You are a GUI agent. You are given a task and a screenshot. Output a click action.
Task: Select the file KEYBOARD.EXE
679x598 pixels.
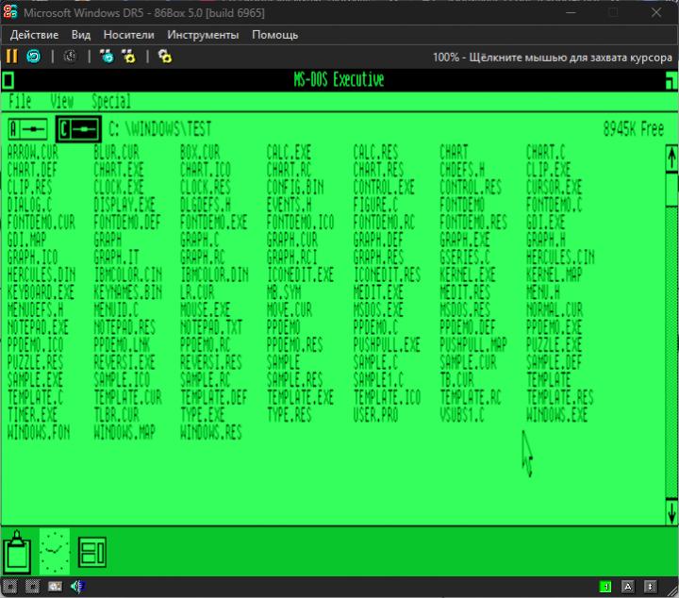tap(41, 292)
